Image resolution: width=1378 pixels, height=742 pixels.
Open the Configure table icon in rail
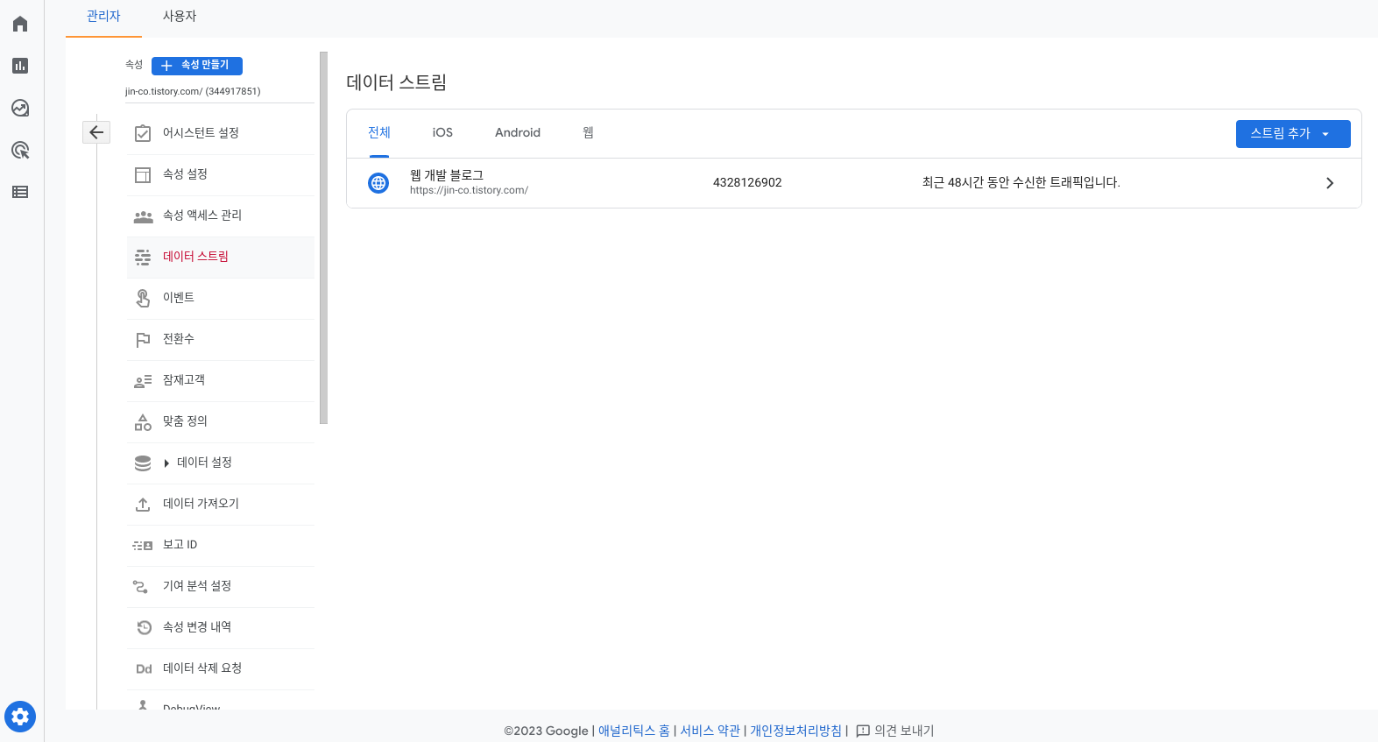[20, 192]
